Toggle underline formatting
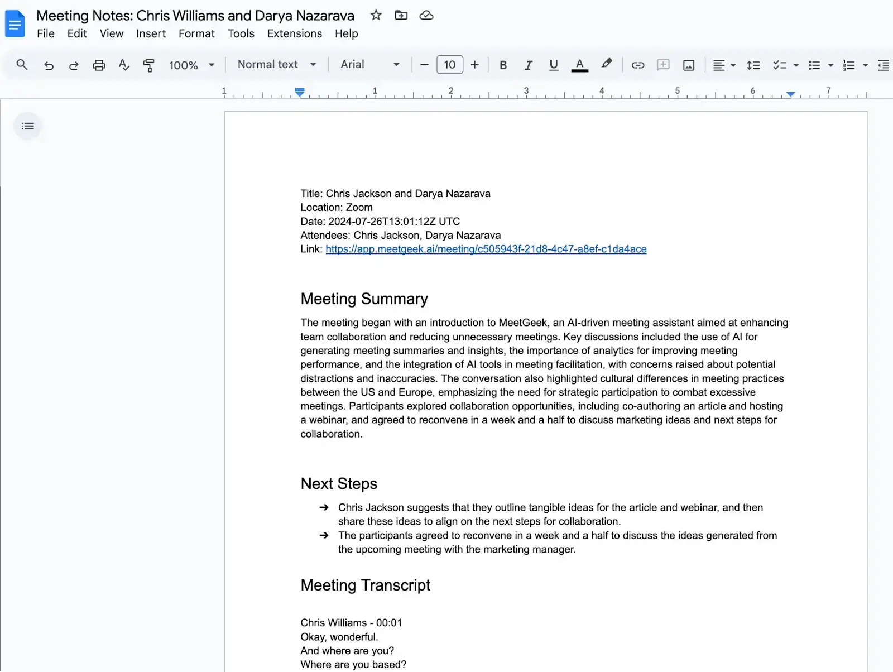Image resolution: width=893 pixels, height=672 pixels. coord(553,65)
